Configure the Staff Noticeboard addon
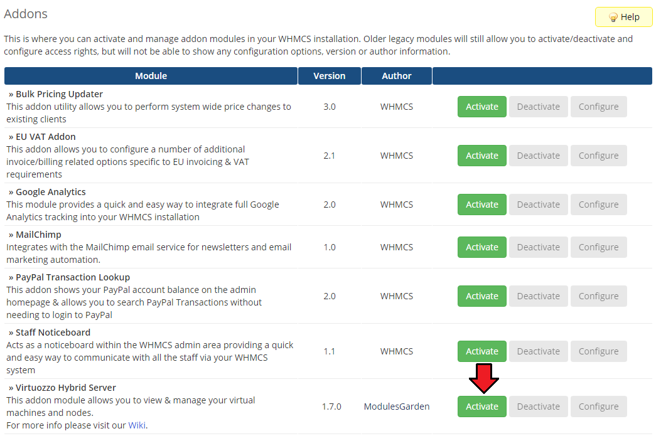This screenshot has height=436, width=656. (x=598, y=351)
